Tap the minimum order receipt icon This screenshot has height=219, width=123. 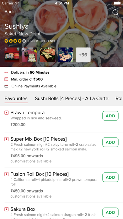[x=6, y=79]
